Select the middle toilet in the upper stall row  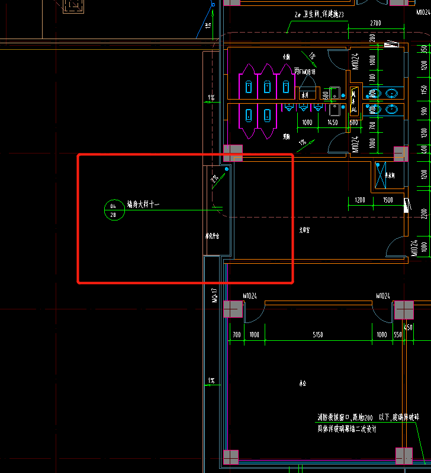(x=268, y=87)
